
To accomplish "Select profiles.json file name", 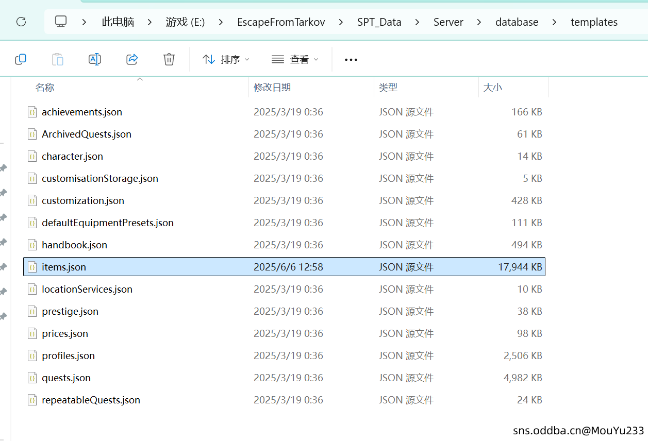I will click(68, 355).
